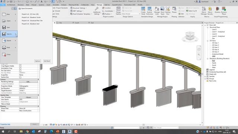
Task: Open Phases dialog icon
Action: coord(174,10)
